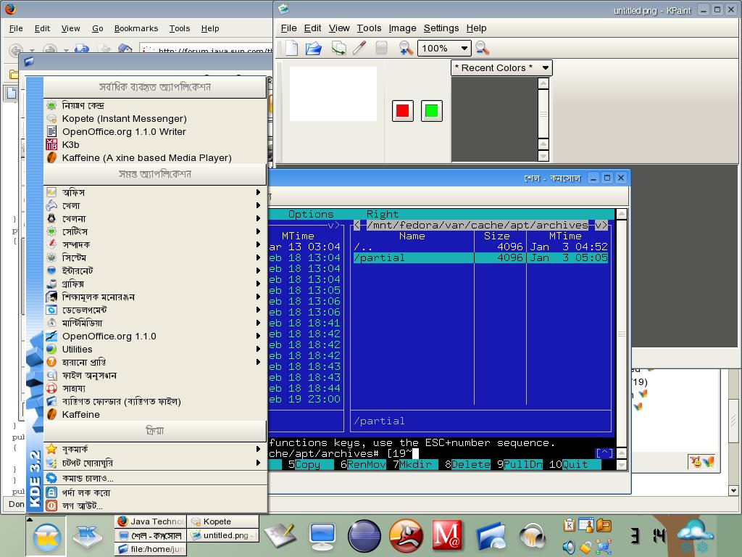
Task: Click mc 8Delete function key
Action: pyautogui.click(x=467, y=465)
